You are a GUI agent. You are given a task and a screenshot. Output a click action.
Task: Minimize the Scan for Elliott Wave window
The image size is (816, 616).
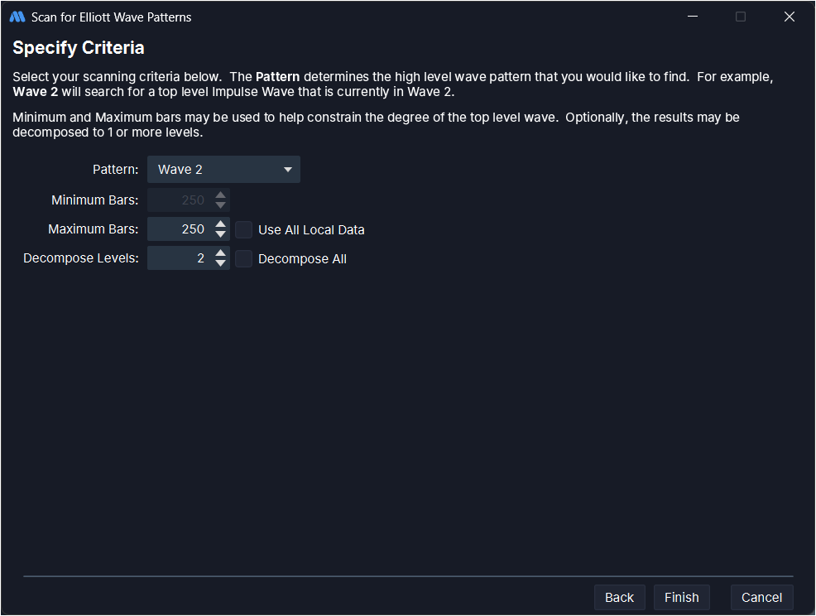(693, 17)
